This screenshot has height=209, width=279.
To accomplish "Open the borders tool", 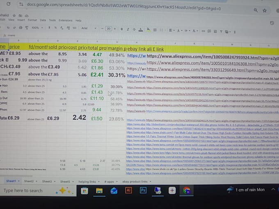I will pos(155,30).
